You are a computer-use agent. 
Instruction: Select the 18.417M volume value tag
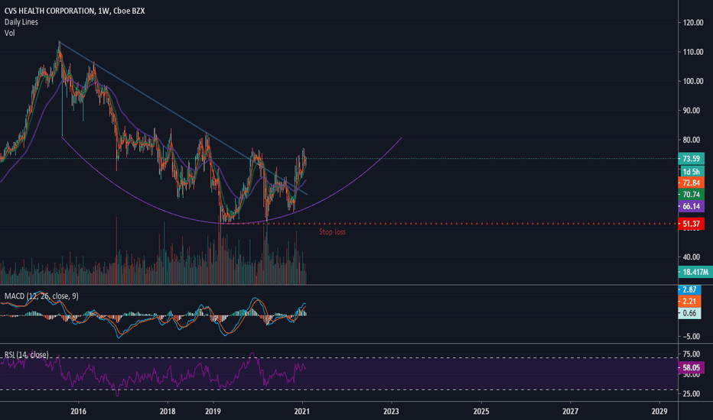click(695, 272)
